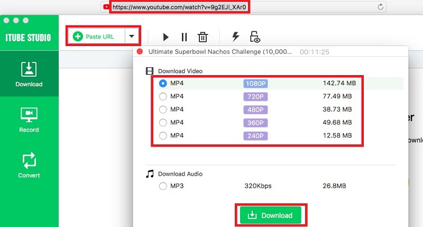Click the 00:11:25 duration text
This screenshot has height=227, width=423.
click(315, 52)
